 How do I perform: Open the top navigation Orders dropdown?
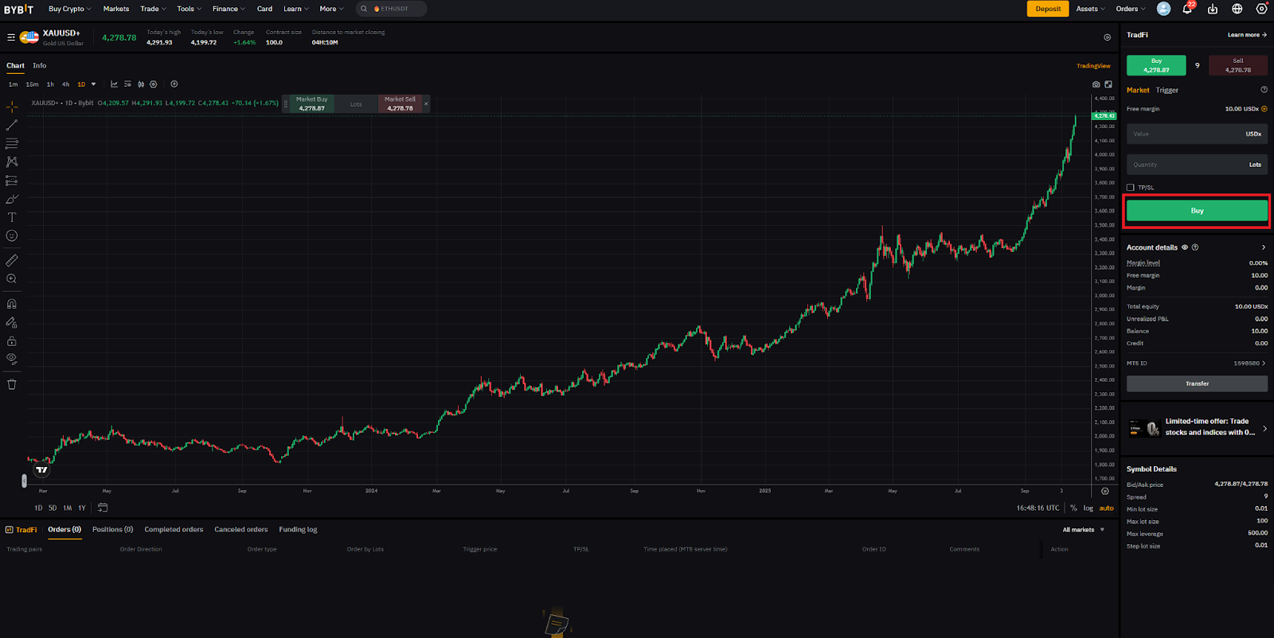(x=1130, y=9)
